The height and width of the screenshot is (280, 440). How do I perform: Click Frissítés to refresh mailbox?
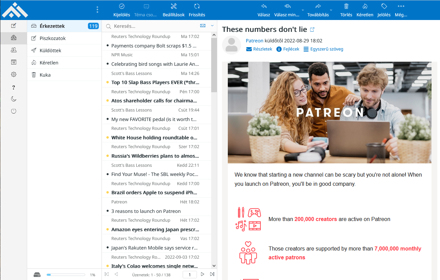[x=197, y=10]
